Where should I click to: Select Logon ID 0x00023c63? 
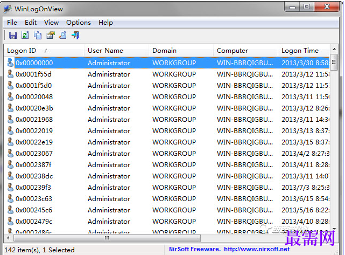[34, 199]
